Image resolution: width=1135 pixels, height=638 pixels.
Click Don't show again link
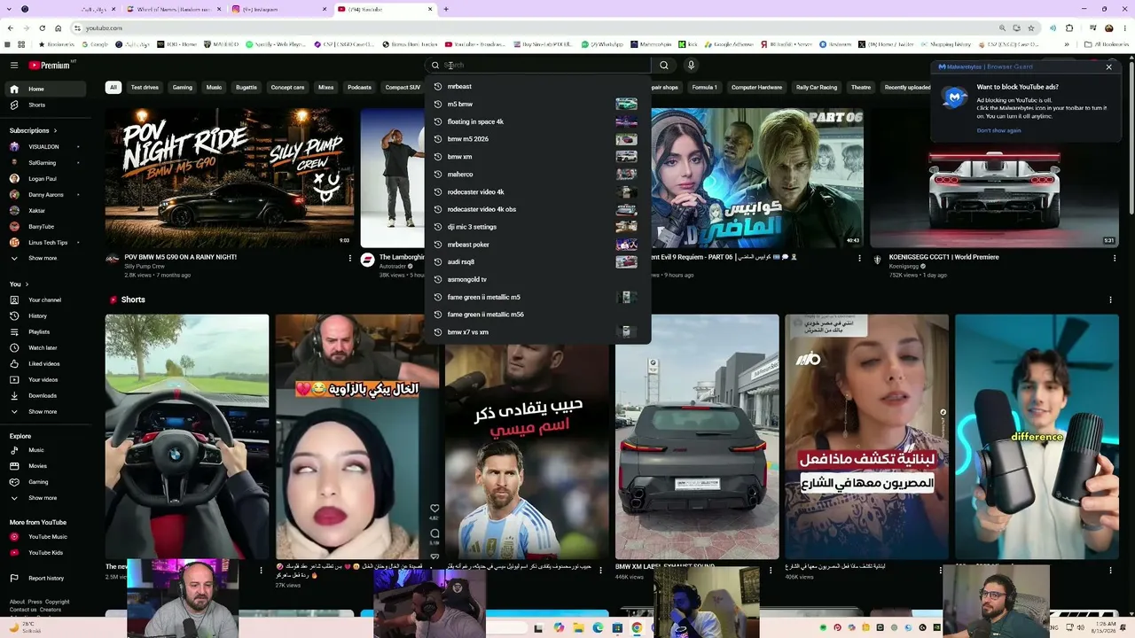[998, 130]
